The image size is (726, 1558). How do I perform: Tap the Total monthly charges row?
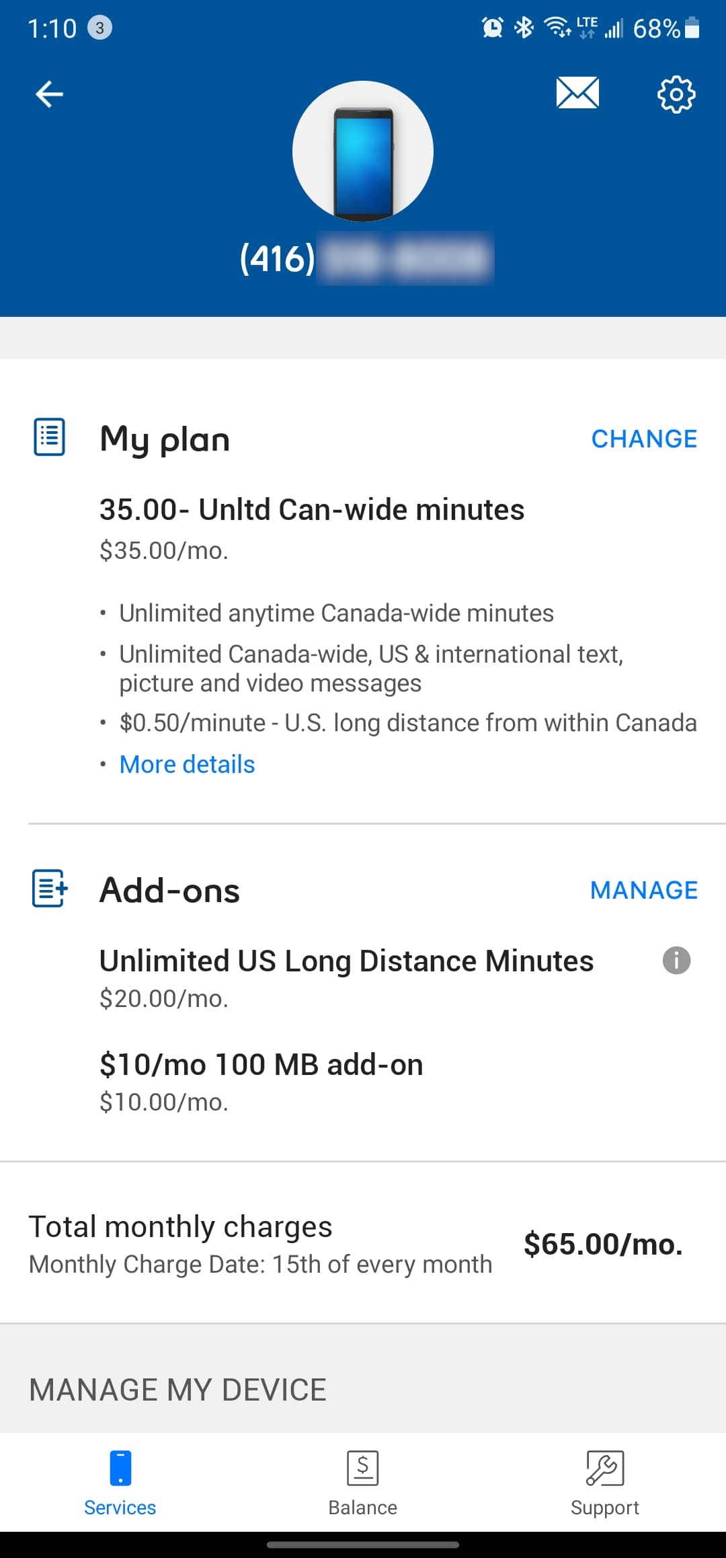pos(363,1243)
